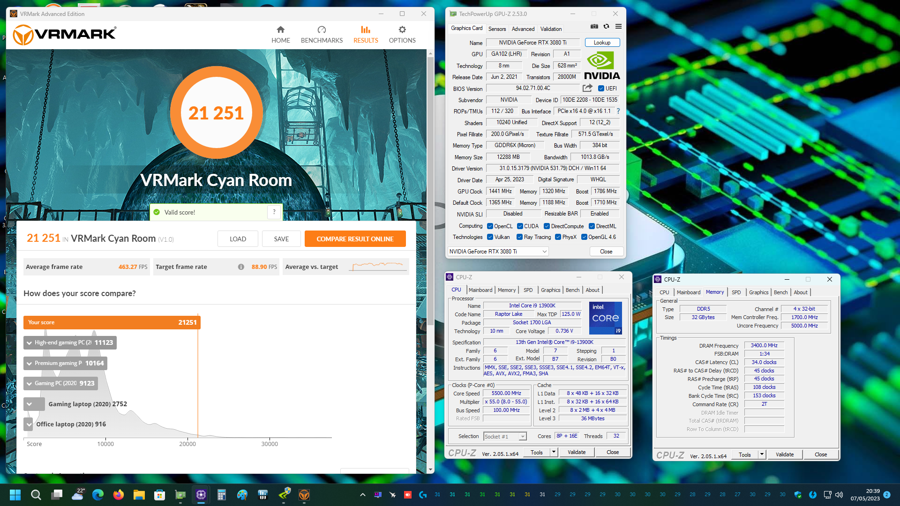Viewport: 900px width, 506px height.
Task: Switch to VRMark taskbar icon
Action: click(x=304, y=495)
